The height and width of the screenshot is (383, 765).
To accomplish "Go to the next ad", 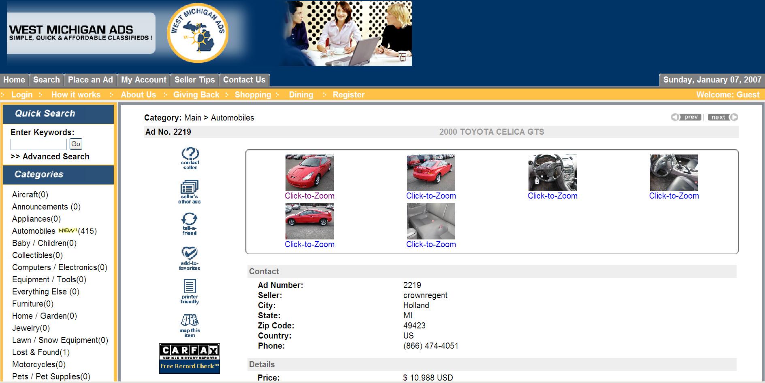I will pos(723,117).
